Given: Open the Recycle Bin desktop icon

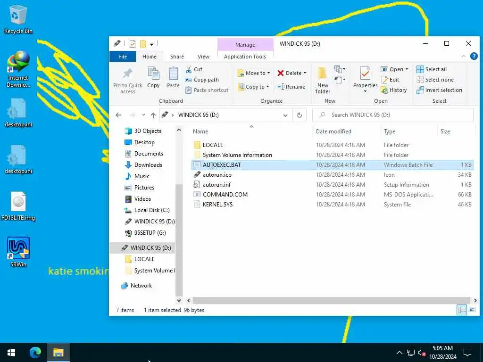Looking at the screenshot, I should pos(18,19).
